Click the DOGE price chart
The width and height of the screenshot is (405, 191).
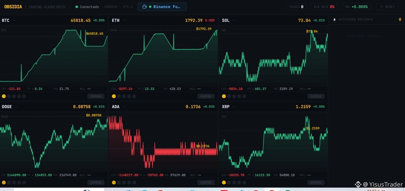click(54, 142)
